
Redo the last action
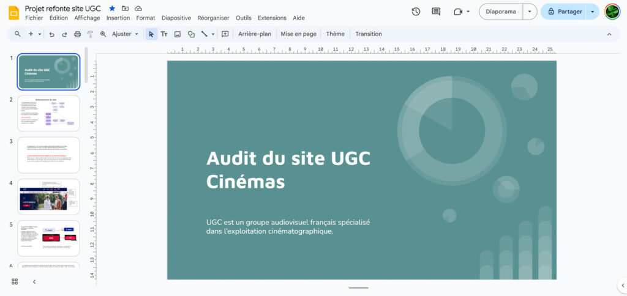64,34
